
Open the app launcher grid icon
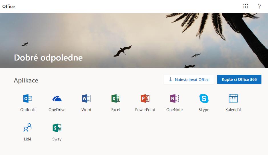click(246, 6)
